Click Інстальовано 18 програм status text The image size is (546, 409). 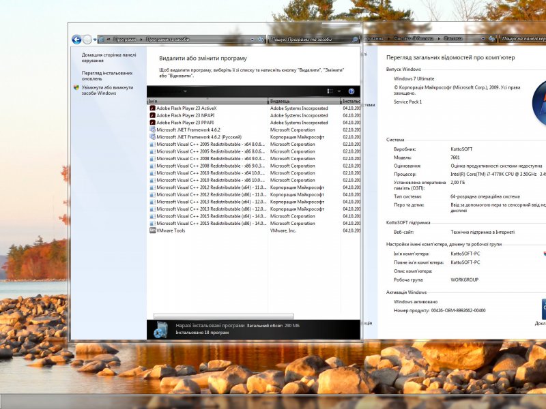point(202,333)
